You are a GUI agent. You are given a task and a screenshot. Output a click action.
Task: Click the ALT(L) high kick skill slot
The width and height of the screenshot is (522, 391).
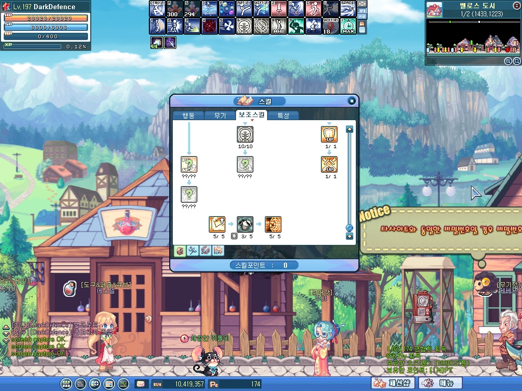coord(244,9)
